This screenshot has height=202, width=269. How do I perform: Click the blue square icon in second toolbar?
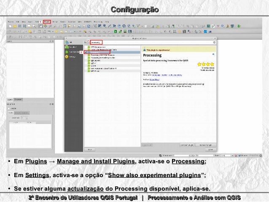click(x=205, y=32)
